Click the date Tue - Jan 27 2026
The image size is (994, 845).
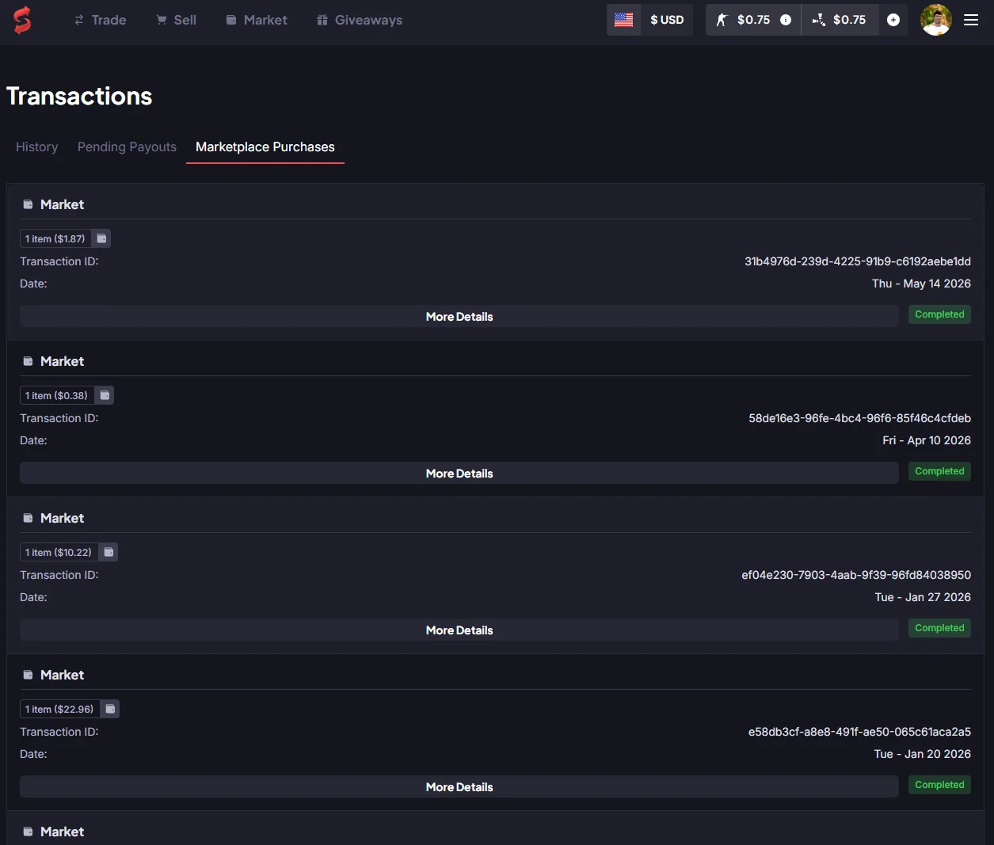tap(923, 597)
